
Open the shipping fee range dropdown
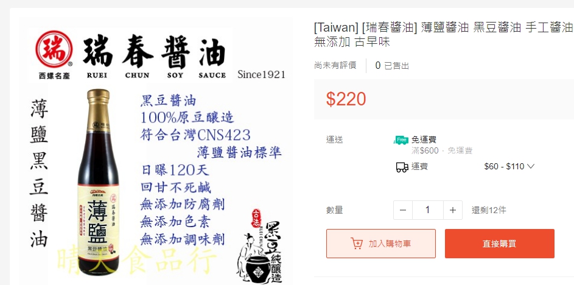509,167
